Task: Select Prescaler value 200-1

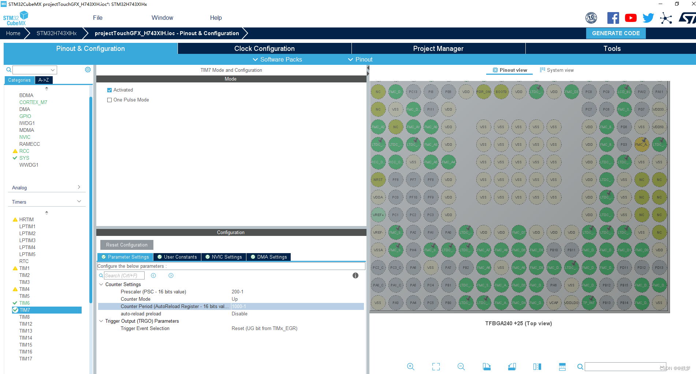Action: tap(237, 292)
